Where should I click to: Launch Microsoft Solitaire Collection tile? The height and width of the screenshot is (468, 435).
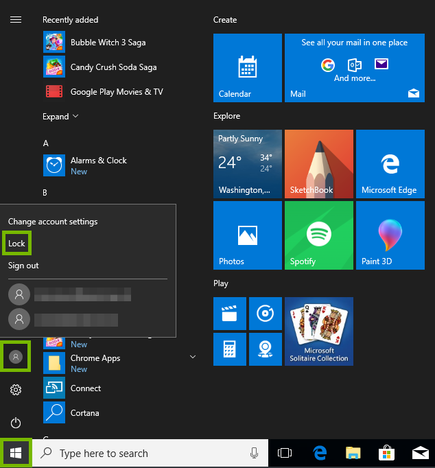[x=318, y=331]
